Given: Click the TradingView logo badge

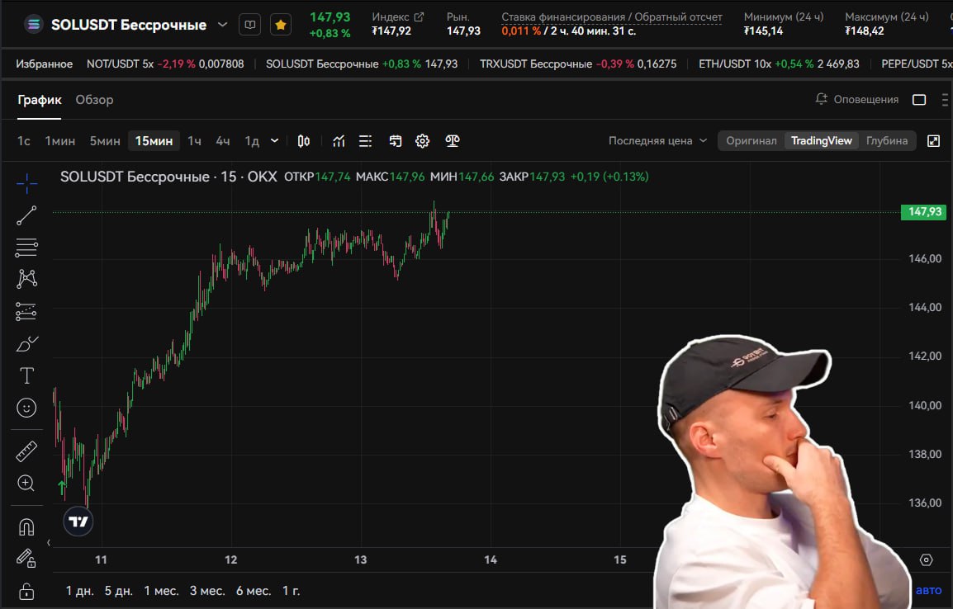Looking at the screenshot, I should [78, 522].
